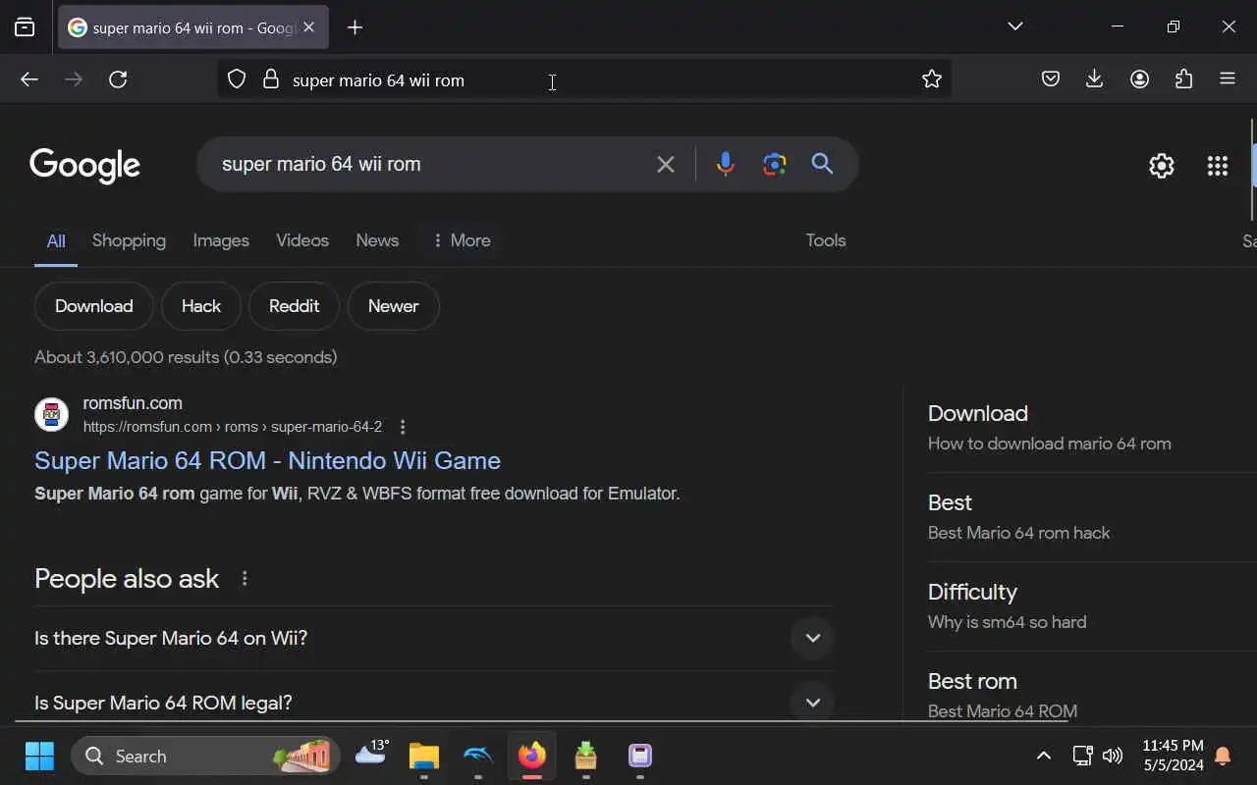Open the Dolphin emulator taskbar icon
Viewport: 1257px width, 785px height.
pos(478,756)
